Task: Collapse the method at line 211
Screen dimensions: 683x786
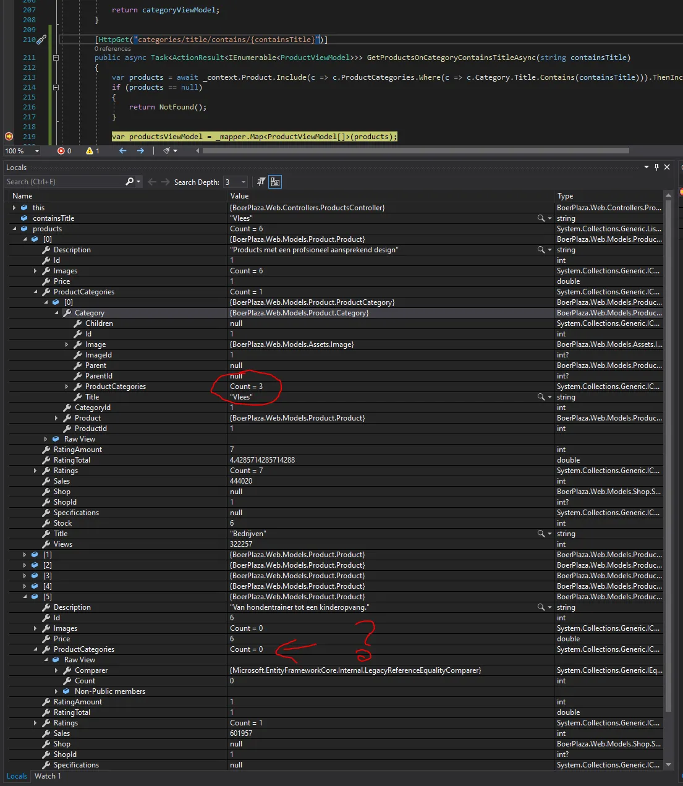Action: click(x=56, y=58)
